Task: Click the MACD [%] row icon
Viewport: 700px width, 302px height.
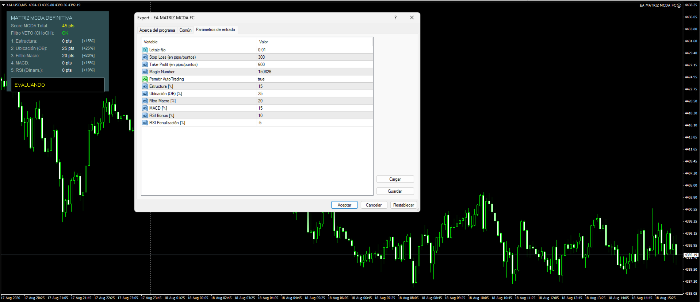Action: [145, 108]
